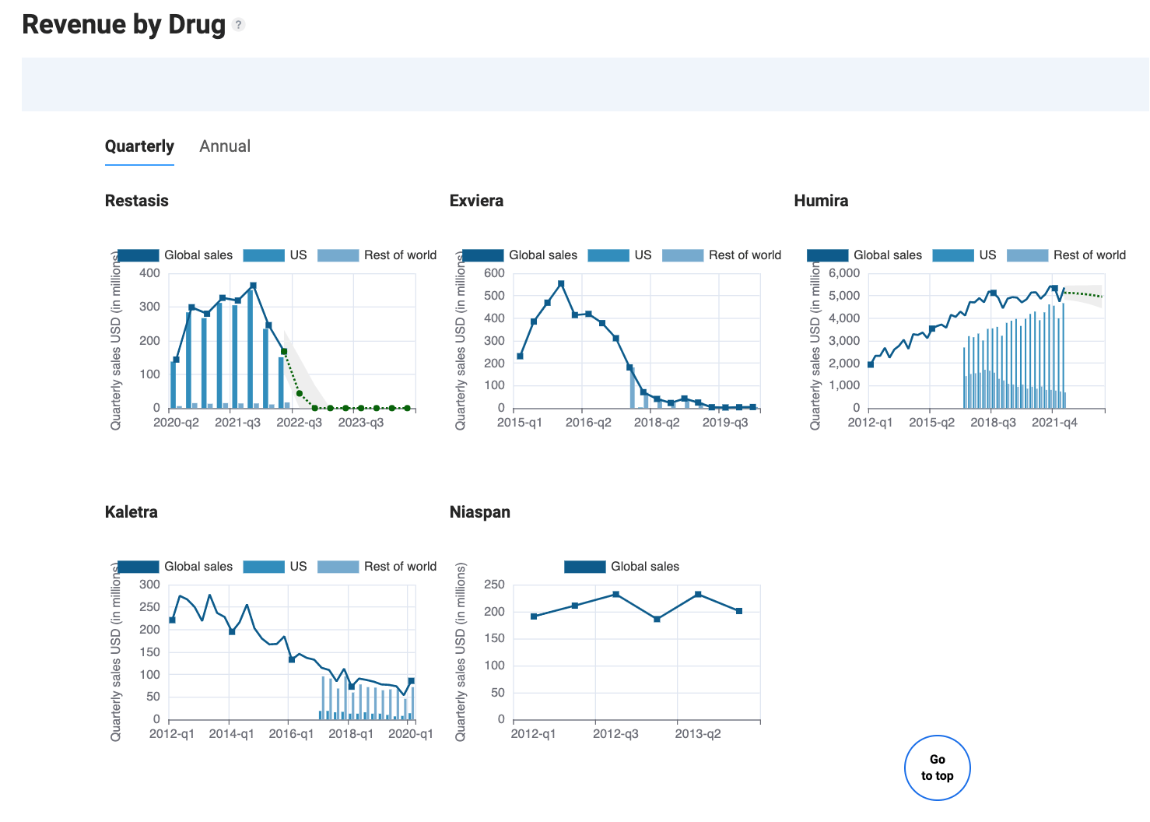Click 2013-q2 axis label on Niaspan chart
The image size is (1150, 822).
pos(698,734)
